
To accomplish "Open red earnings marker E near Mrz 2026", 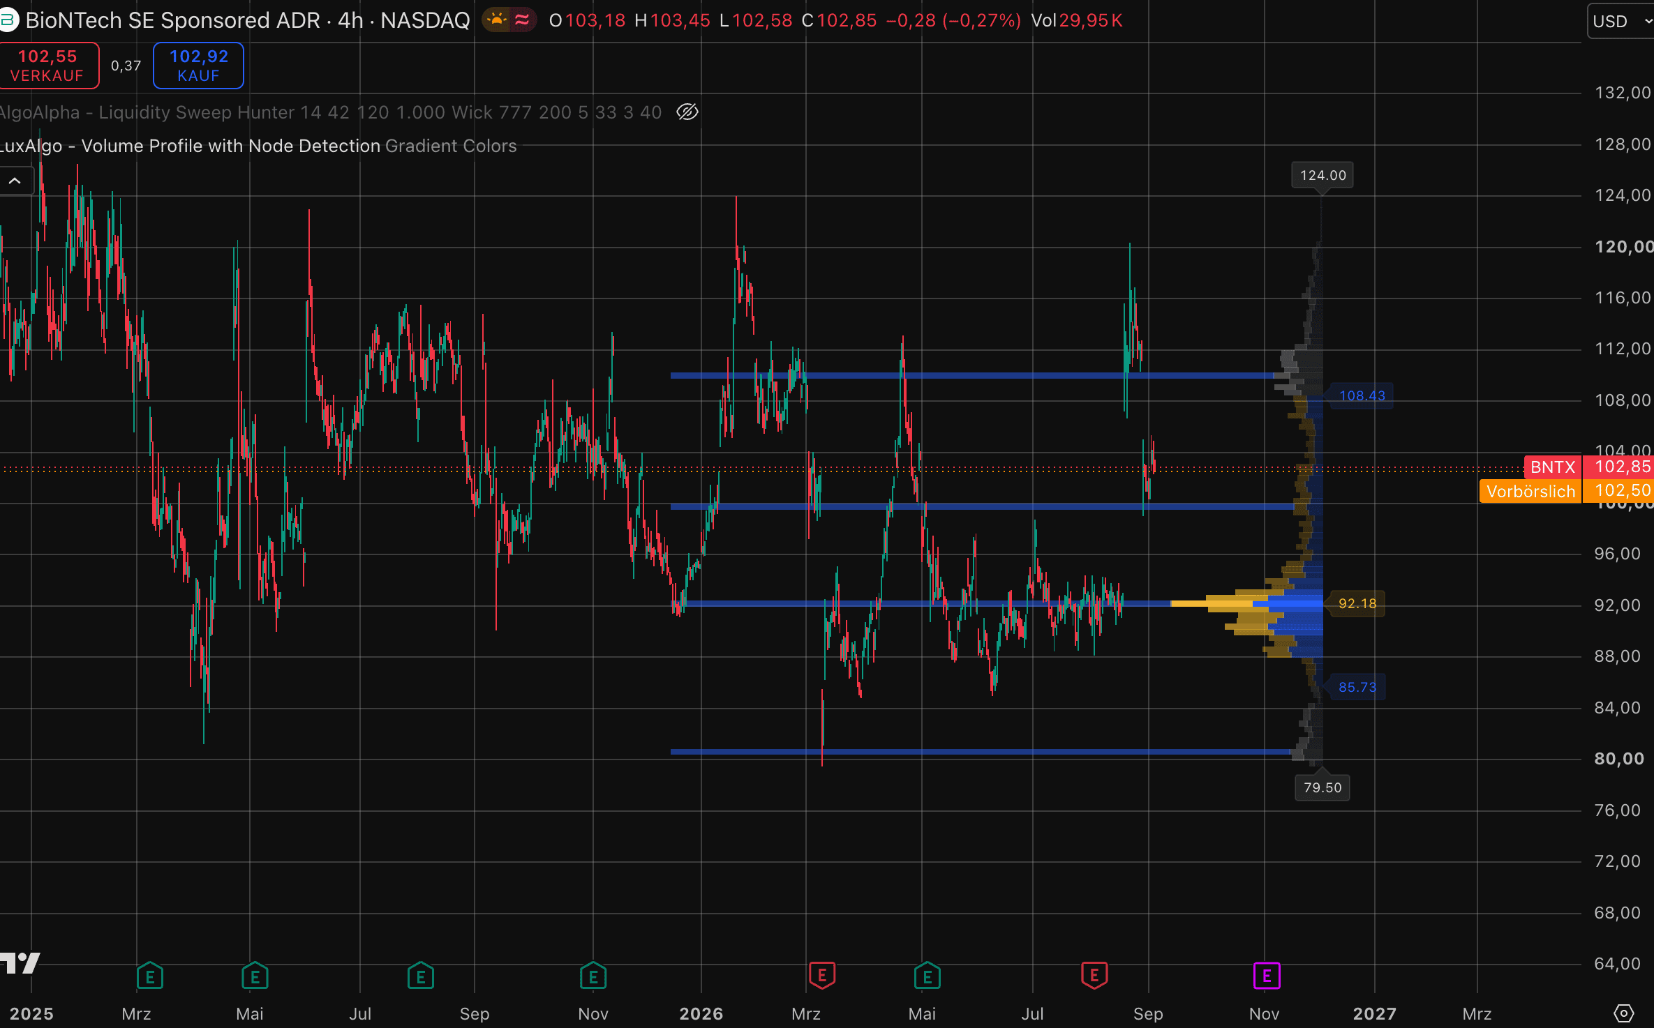I will pos(822,976).
